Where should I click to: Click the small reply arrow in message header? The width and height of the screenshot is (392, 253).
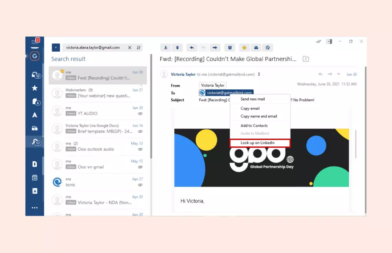321,74
